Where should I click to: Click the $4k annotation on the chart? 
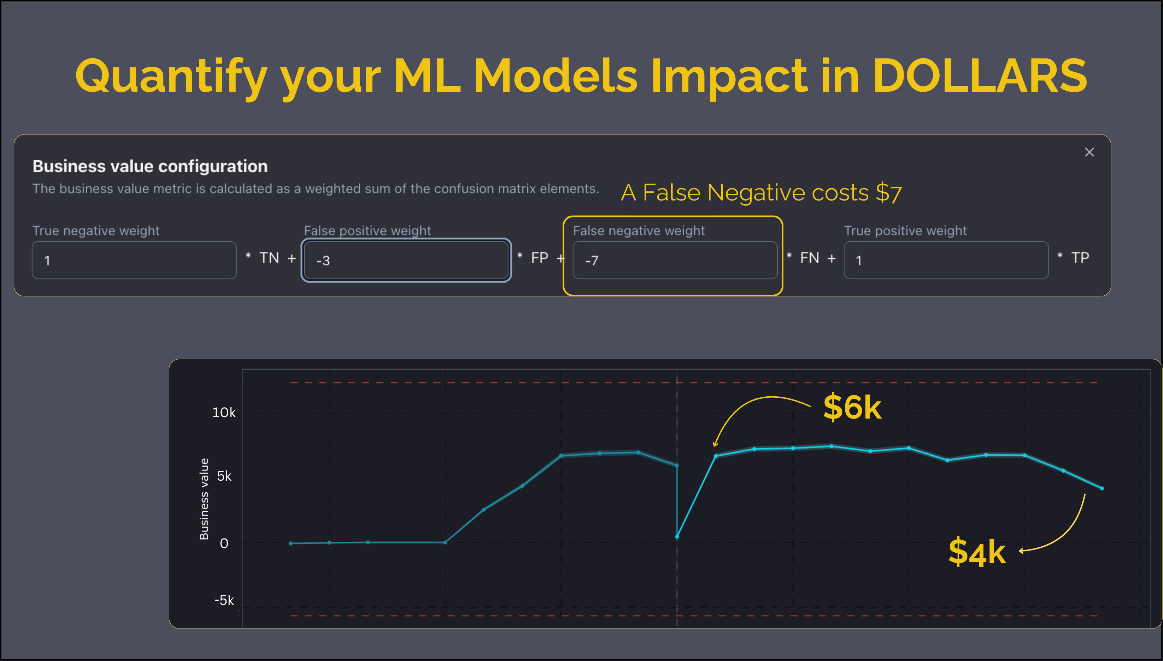point(978,551)
